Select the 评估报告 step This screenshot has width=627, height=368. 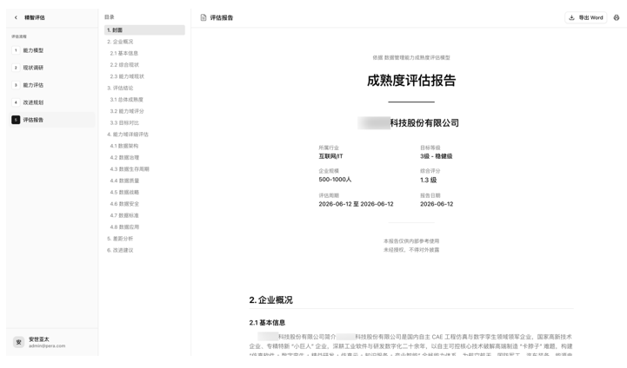52,120
